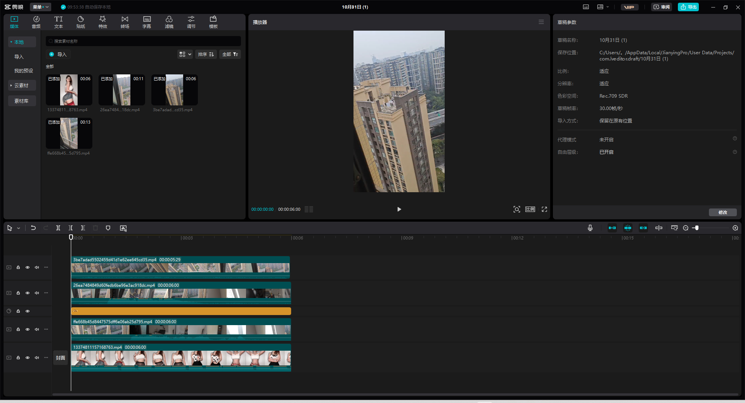This screenshot has height=403, width=745.
Task: Click the player fullscreen icon
Action: click(x=544, y=209)
